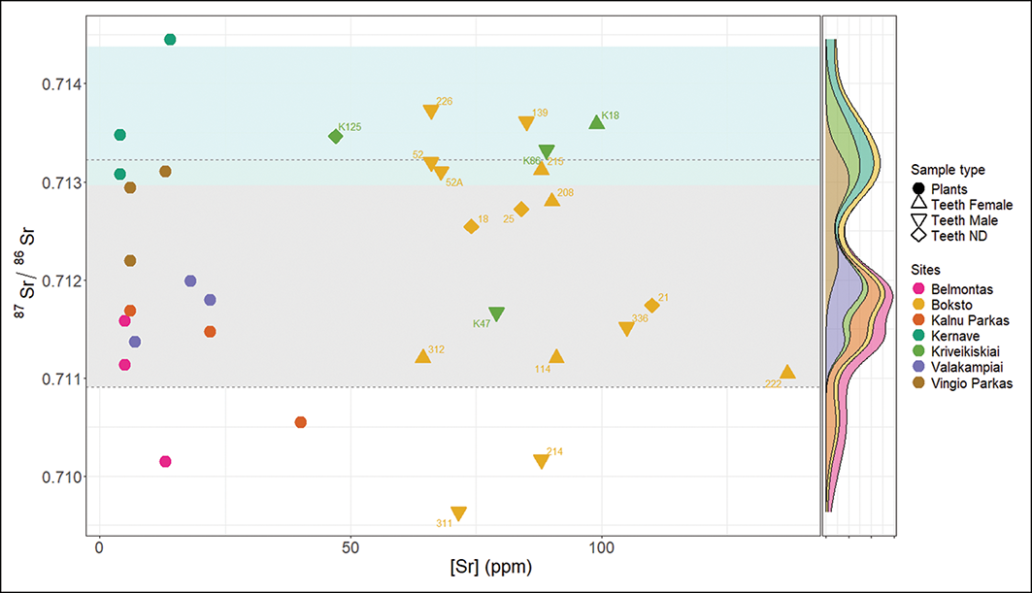Click the Kalnu Parkas orange legend swatch
The width and height of the screenshot is (1032, 593).
pos(918,320)
